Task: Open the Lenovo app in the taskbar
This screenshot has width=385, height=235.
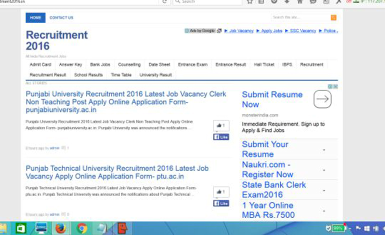Action: [41, 228]
